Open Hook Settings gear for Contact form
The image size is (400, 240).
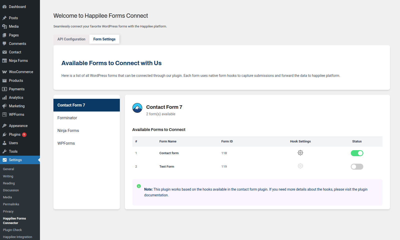click(x=300, y=153)
